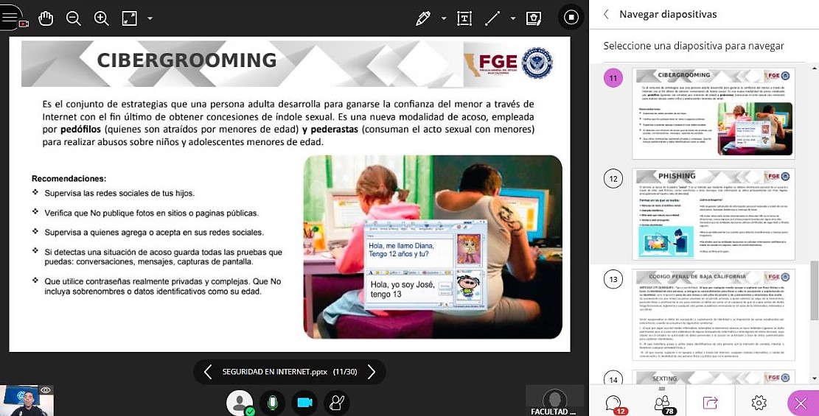Click the zoom in magnifier

102,18
